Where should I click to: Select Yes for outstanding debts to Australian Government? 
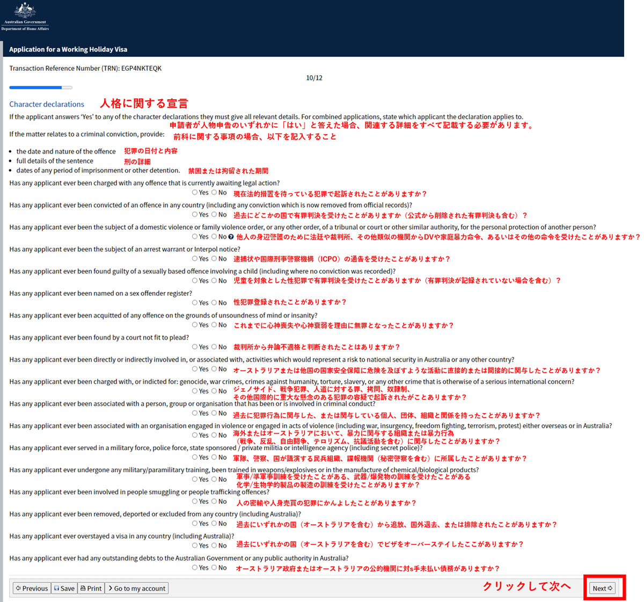[195, 568]
